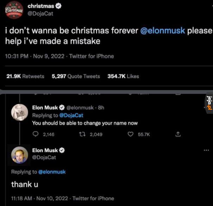This screenshot has width=213, height=206.
Task: Click verified badge beside @elonmusk handle
Action: click(62, 107)
